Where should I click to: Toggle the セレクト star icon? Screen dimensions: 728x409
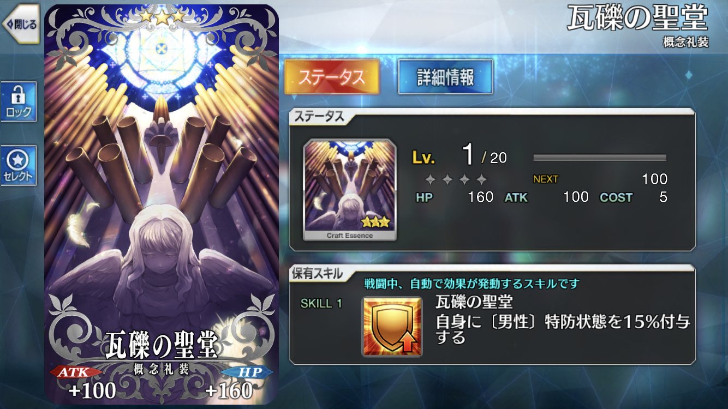(19, 165)
